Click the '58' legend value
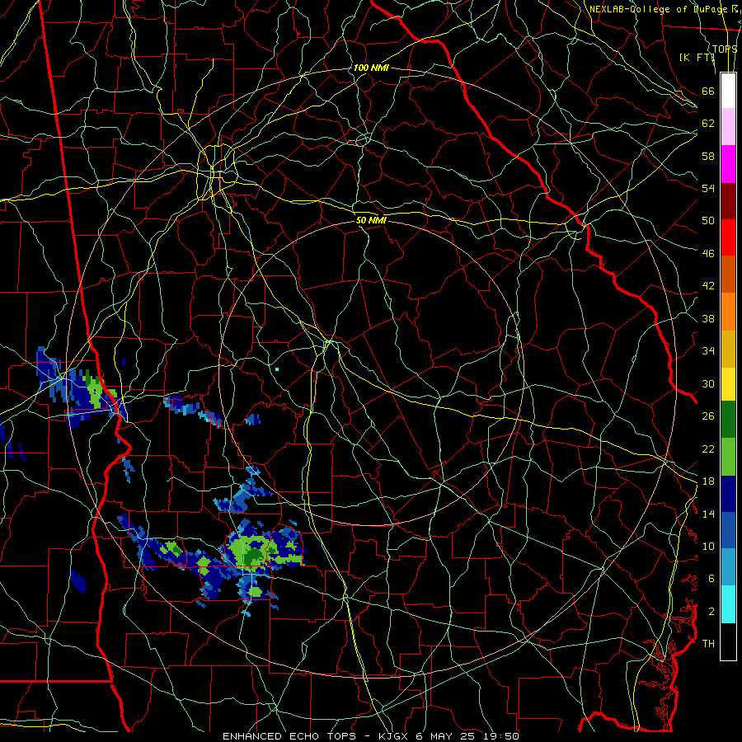Screen dimensions: 742x742 tap(708, 156)
